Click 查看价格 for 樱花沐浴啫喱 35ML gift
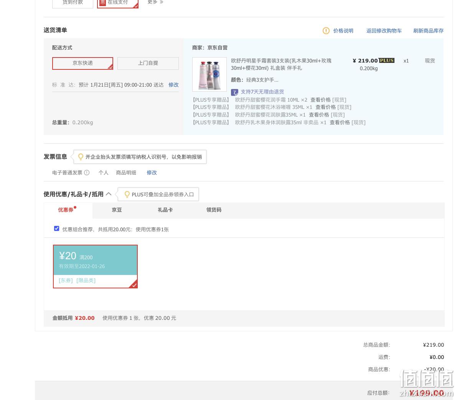The height and width of the screenshot is (400, 457). (x=325, y=107)
